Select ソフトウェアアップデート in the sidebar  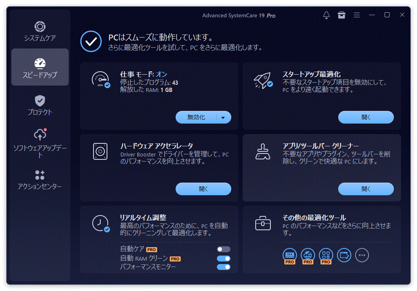pyautogui.click(x=40, y=142)
